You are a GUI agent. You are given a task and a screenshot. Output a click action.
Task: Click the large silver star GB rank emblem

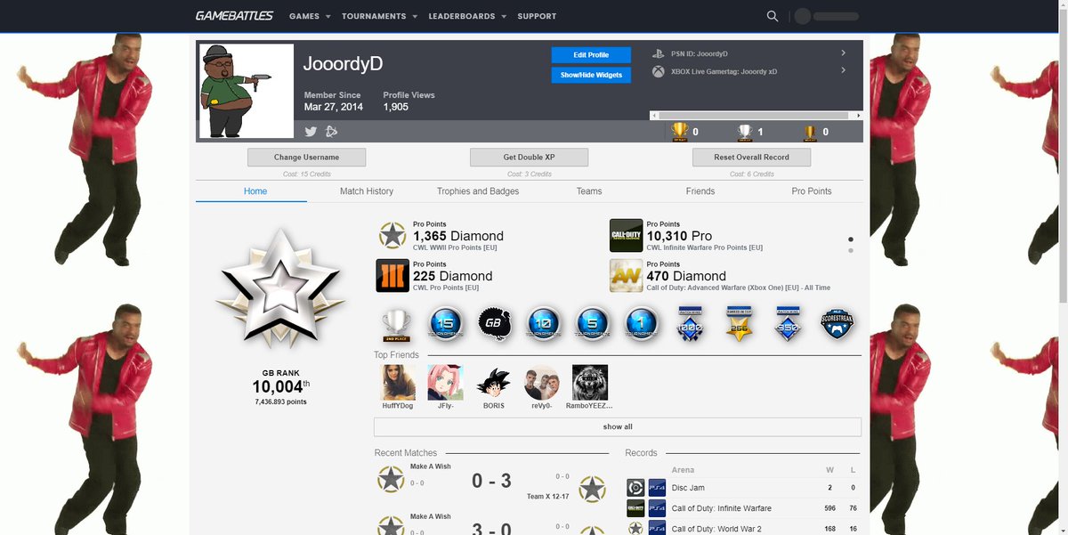pos(282,289)
